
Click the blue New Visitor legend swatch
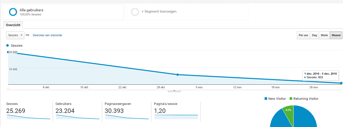266,99
